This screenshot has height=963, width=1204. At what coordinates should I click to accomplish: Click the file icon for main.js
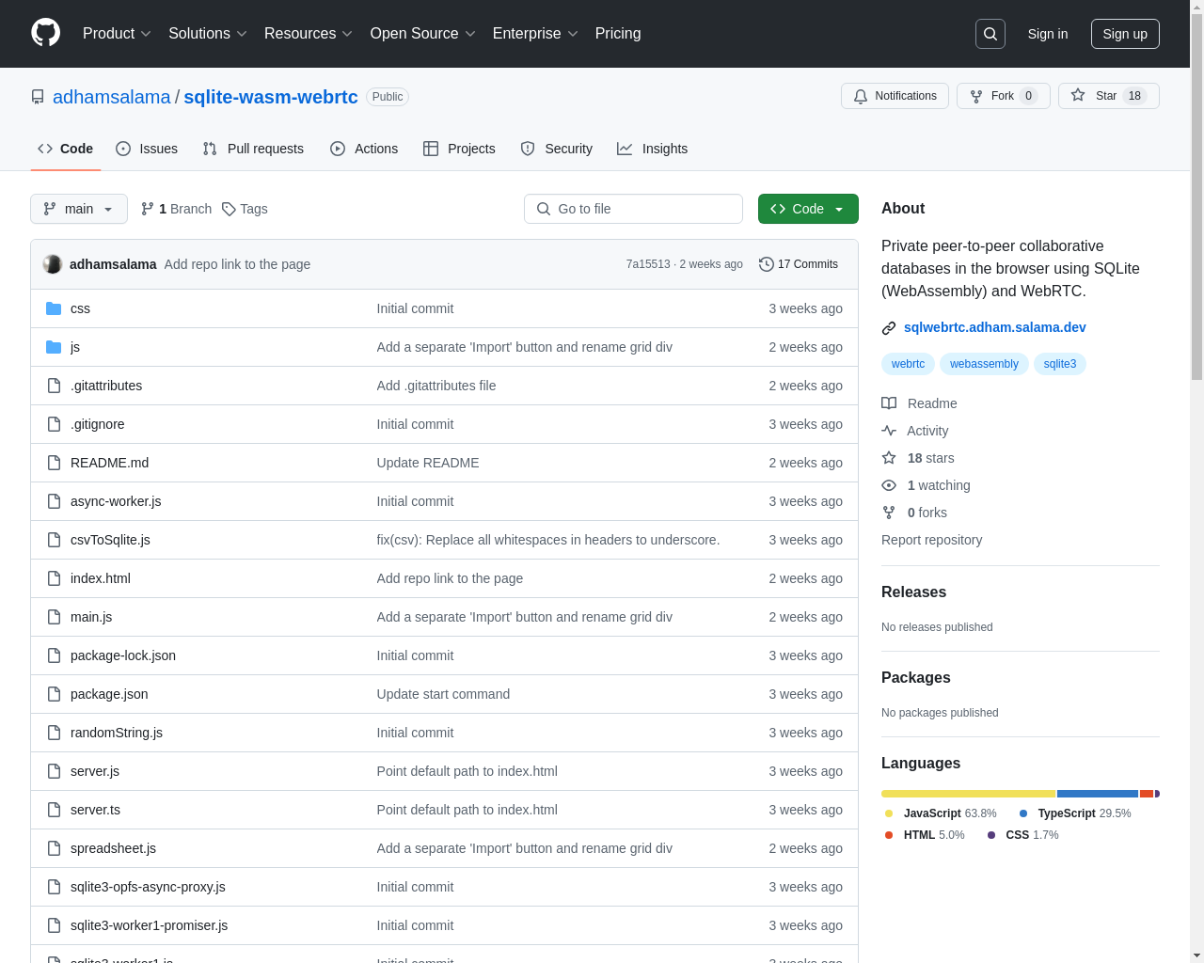point(54,617)
